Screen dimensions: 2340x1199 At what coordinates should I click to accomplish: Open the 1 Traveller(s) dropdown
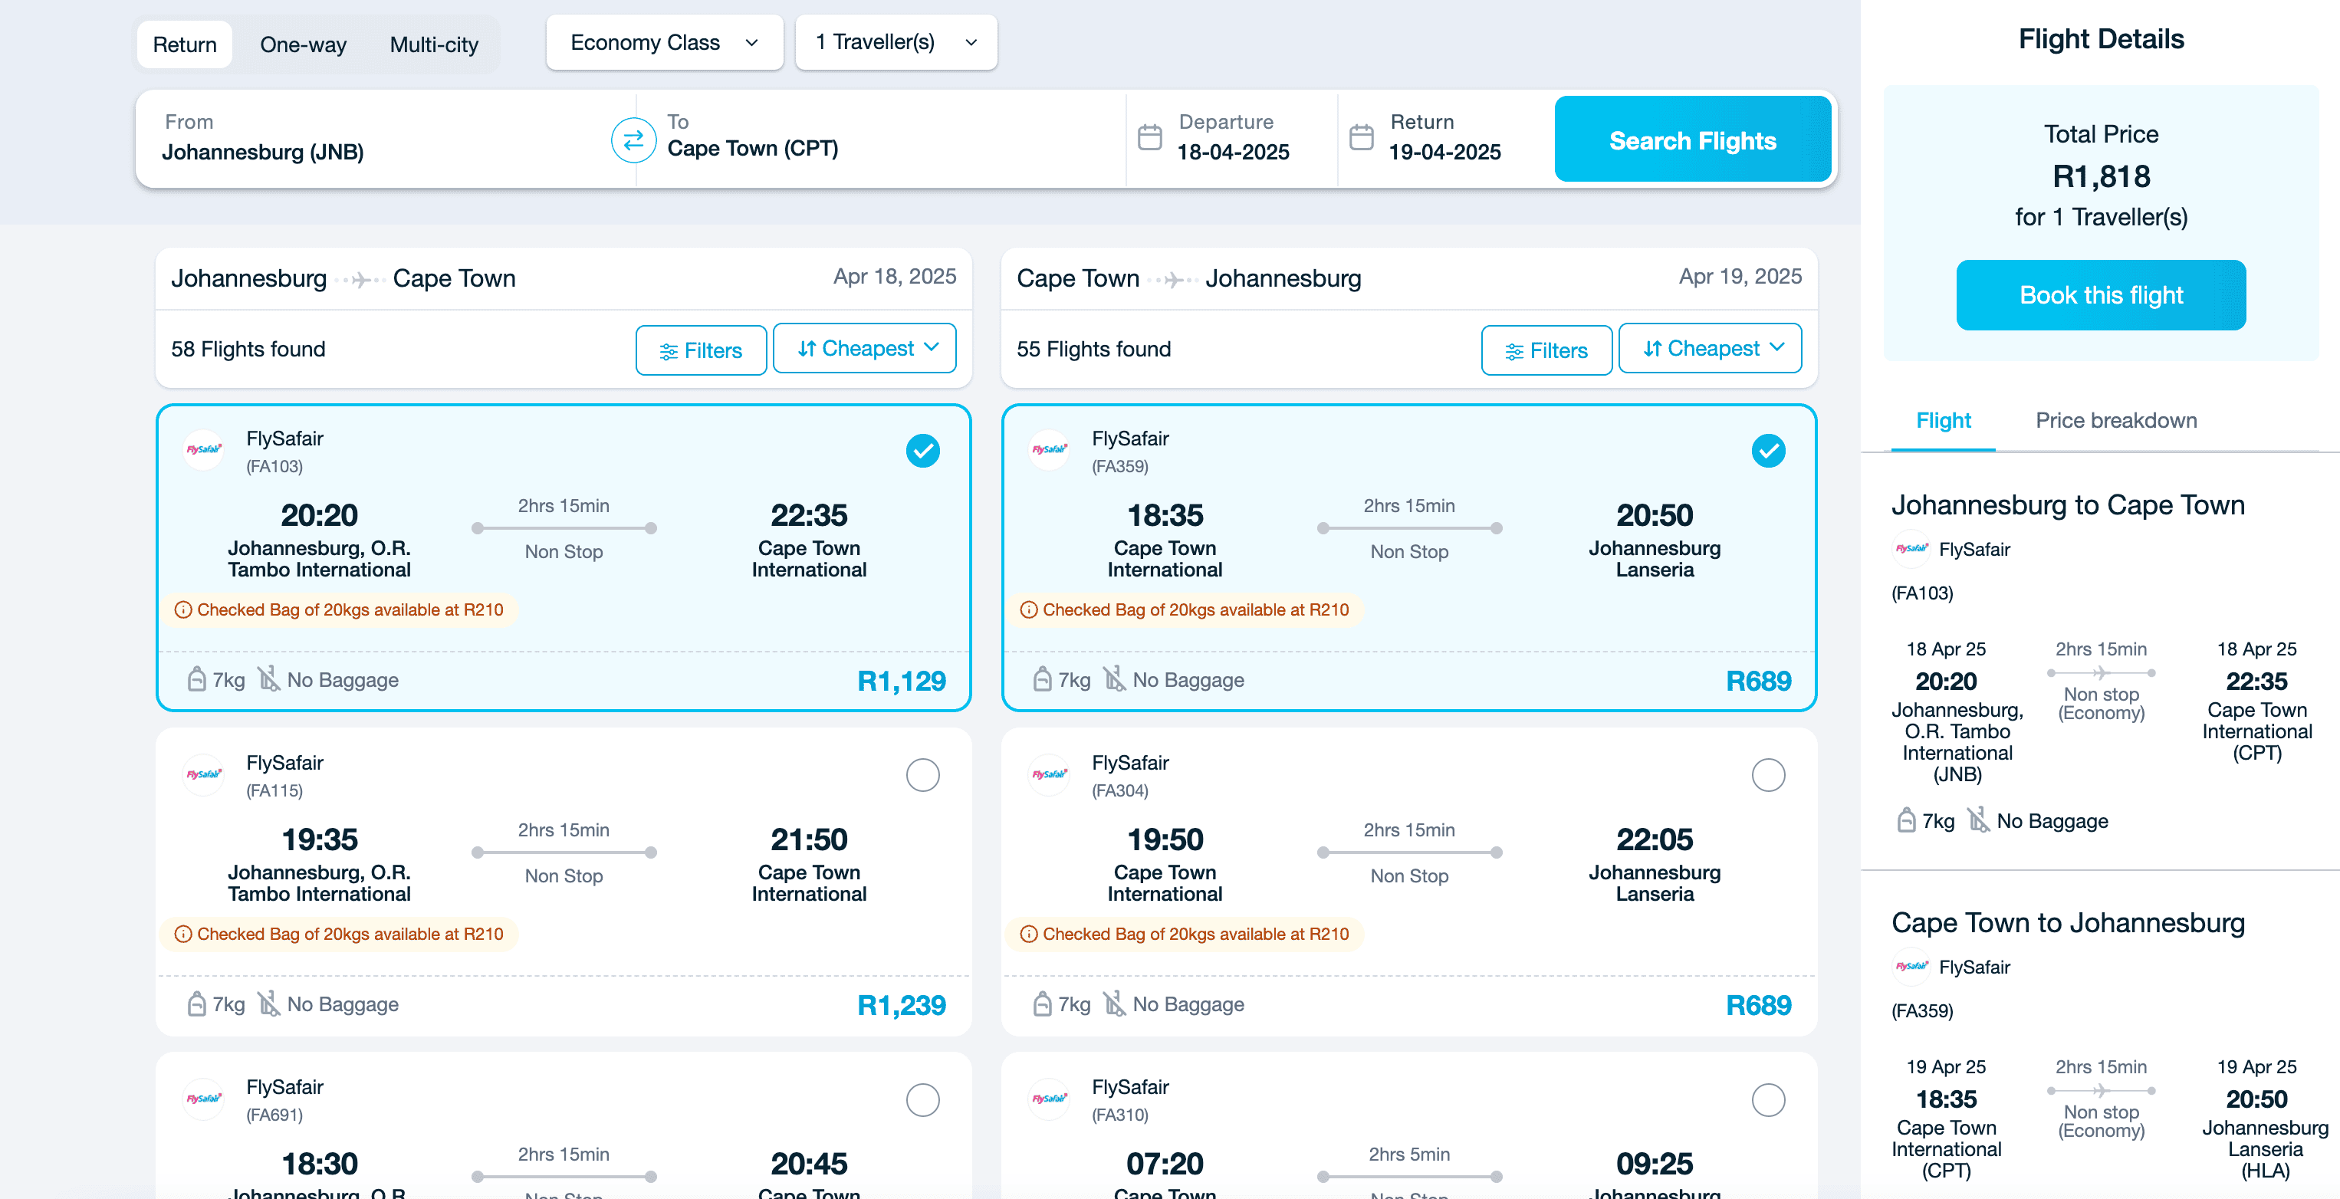coord(896,43)
